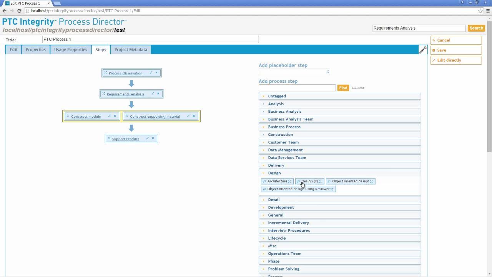The image size is (492, 277).
Task: Click the Edit directly button
Action: click(x=456, y=60)
